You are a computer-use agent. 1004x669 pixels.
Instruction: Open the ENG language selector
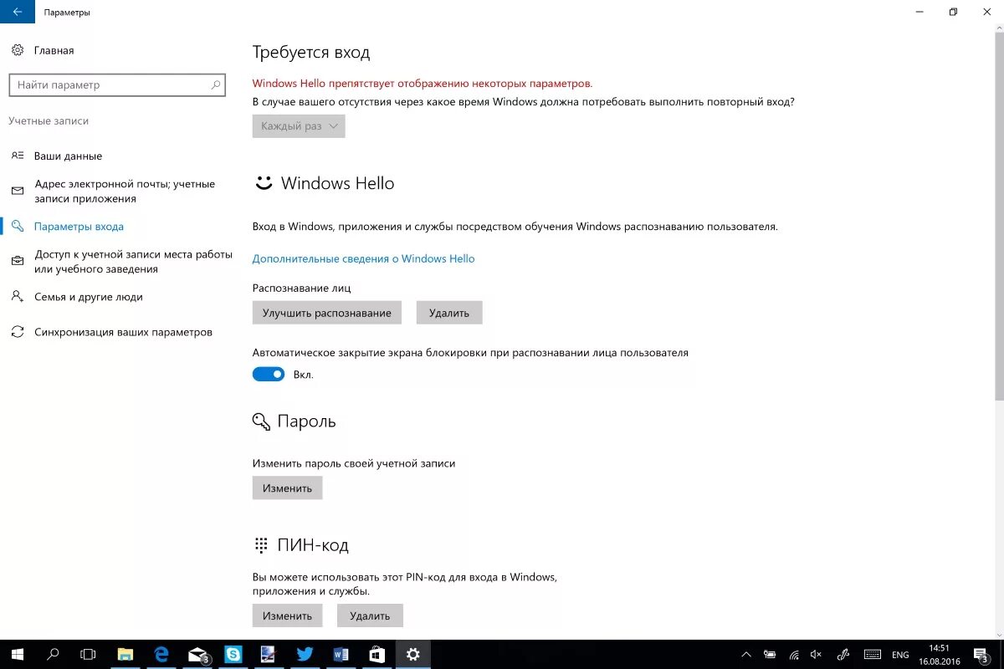[x=900, y=654]
